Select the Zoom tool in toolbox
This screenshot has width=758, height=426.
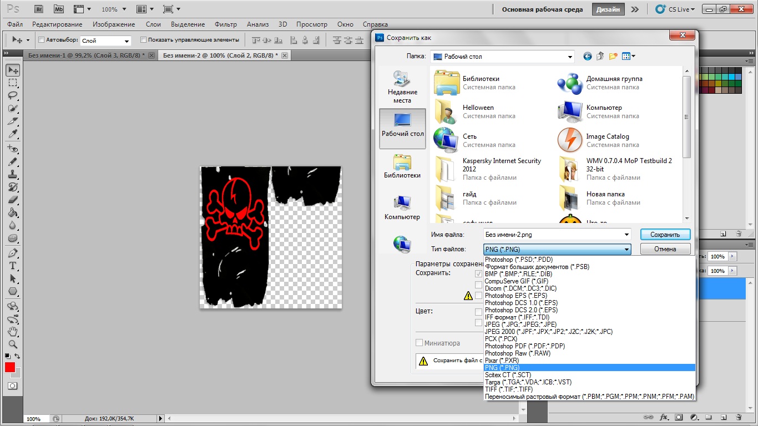pyautogui.click(x=13, y=344)
